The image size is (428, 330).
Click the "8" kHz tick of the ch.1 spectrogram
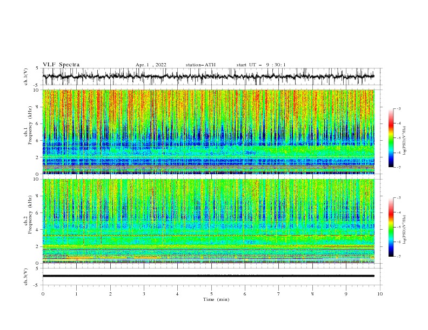coord(38,107)
